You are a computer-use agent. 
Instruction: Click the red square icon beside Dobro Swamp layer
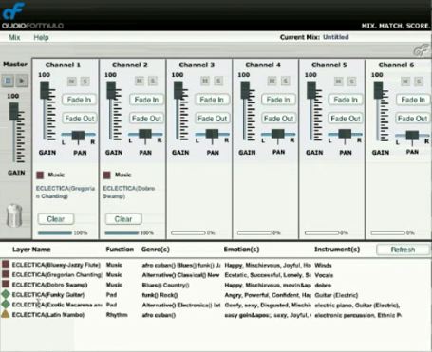click(x=6, y=284)
